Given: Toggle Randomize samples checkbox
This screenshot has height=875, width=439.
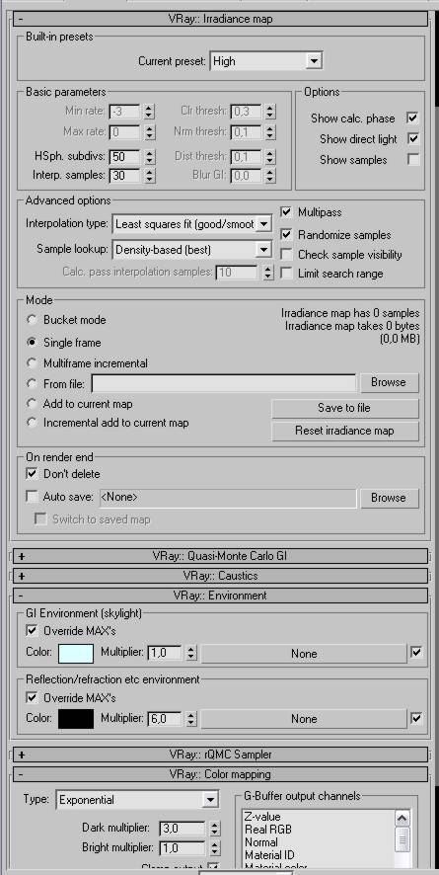Looking at the screenshot, I should (286, 234).
